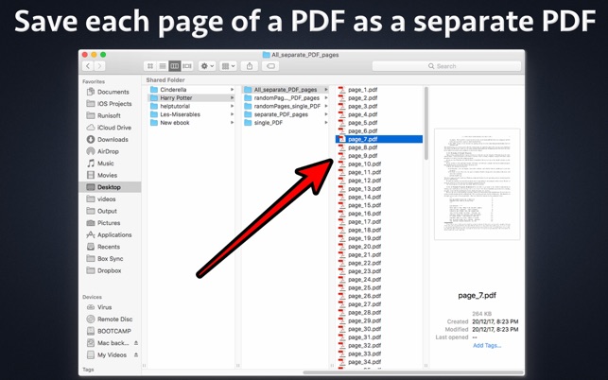Go forward with the Finder forward arrow
608x380 pixels.
[99, 66]
